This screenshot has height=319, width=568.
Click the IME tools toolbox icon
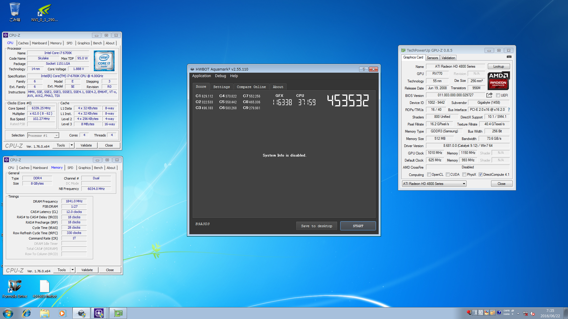point(493,313)
